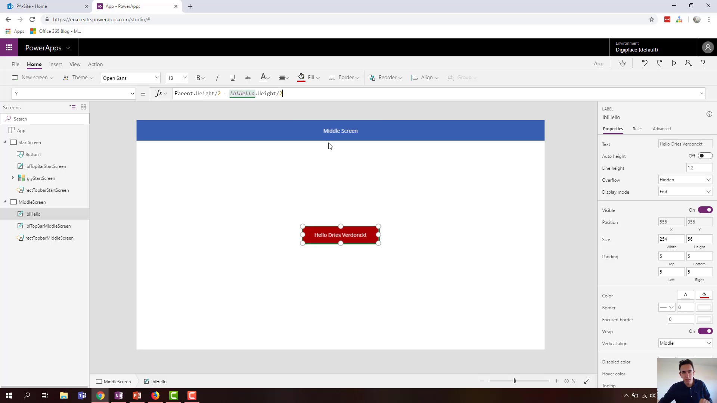This screenshot has width=717, height=403.
Task: Click the Screens search field
Action: 45,119
